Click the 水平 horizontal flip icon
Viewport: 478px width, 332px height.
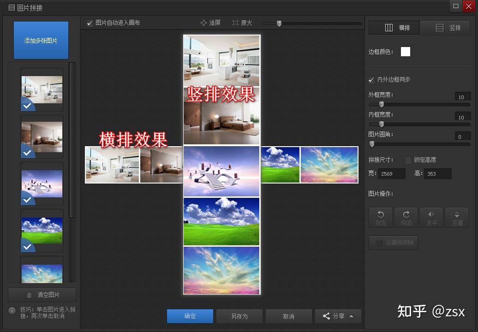point(432,217)
